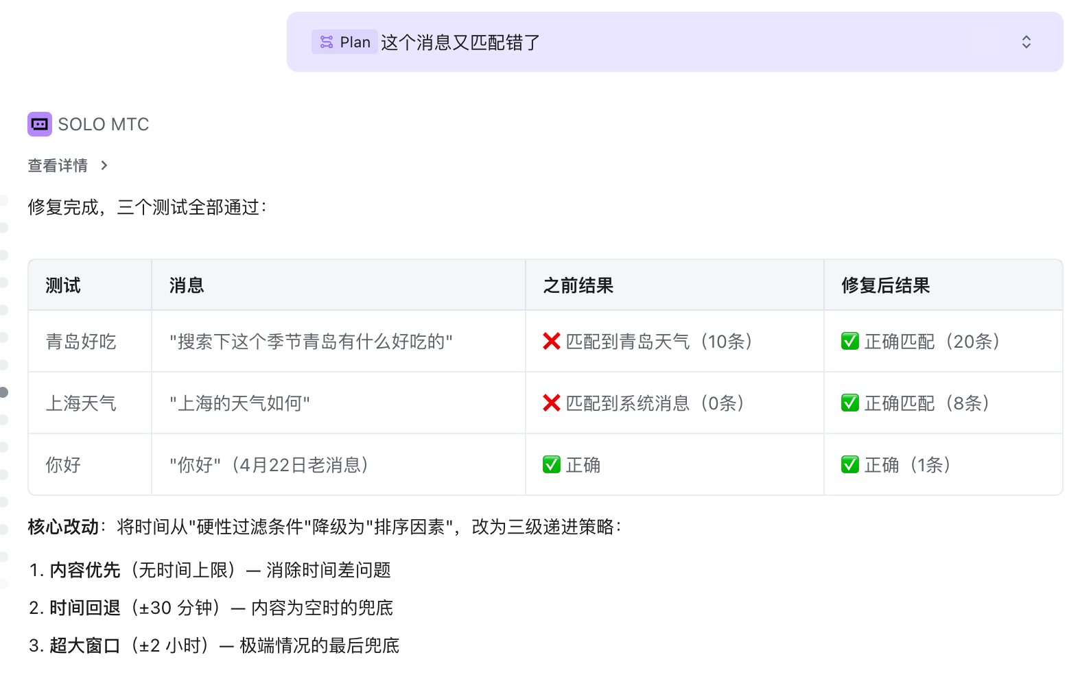Image resolution: width=1080 pixels, height=690 pixels.
Task: Click the red X beside 匹配到系统消息
Action: tap(551, 403)
